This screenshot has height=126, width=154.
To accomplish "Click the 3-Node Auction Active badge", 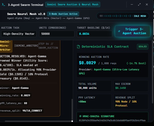I will click(63, 14).
